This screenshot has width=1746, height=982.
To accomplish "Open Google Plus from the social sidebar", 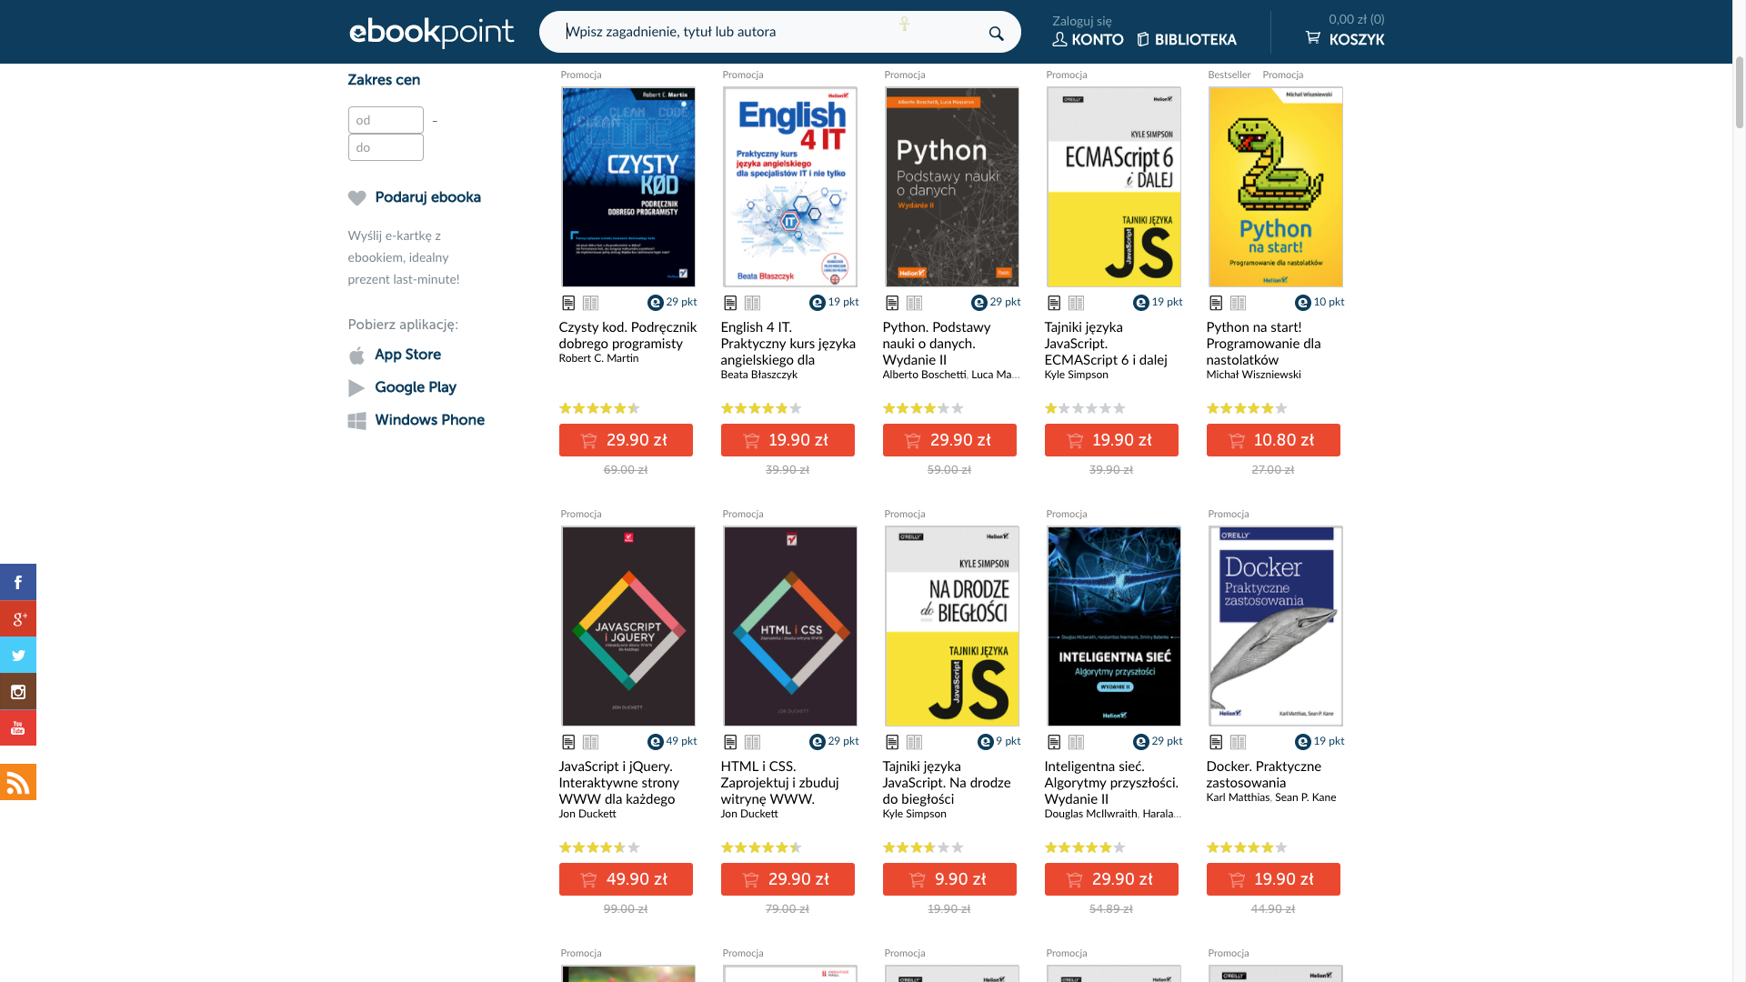I will pos(18,618).
